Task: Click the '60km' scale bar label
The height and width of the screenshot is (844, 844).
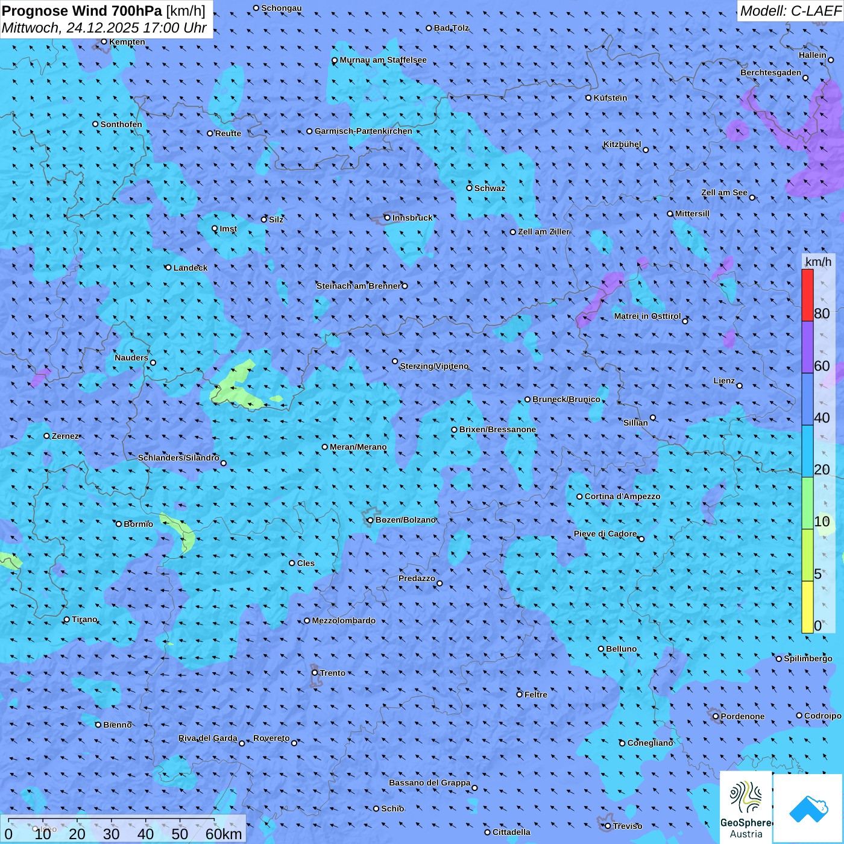Action: [x=224, y=834]
